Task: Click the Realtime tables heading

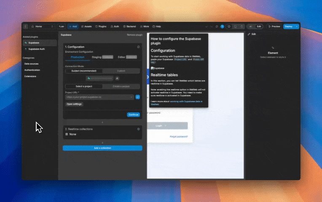Action: coord(164,75)
